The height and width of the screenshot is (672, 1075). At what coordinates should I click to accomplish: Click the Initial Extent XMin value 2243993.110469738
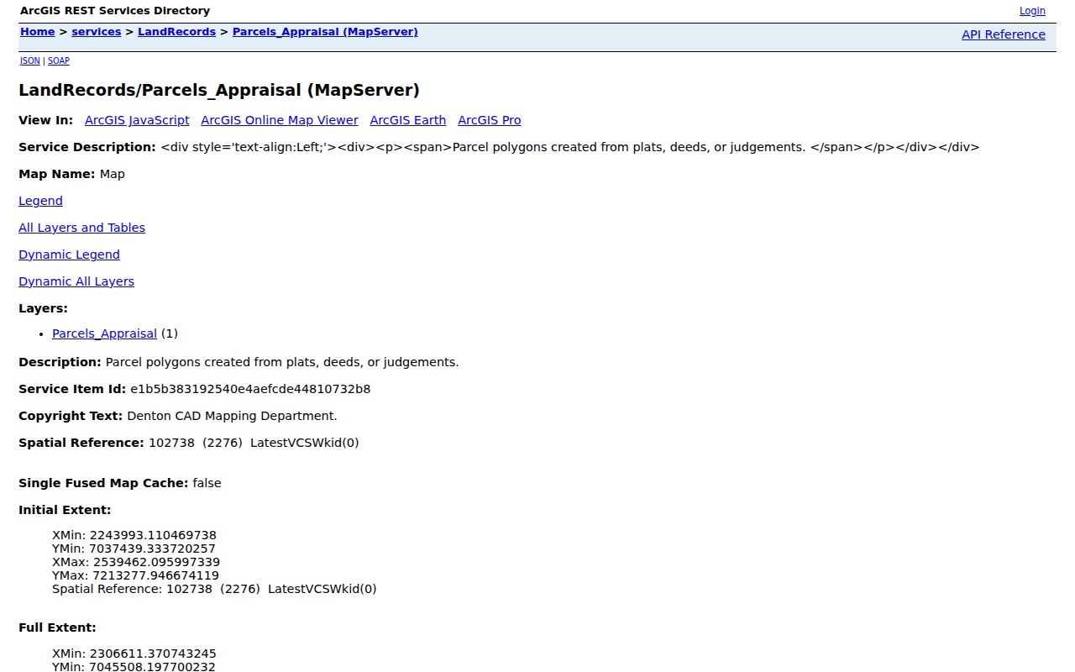(x=153, y=535)
